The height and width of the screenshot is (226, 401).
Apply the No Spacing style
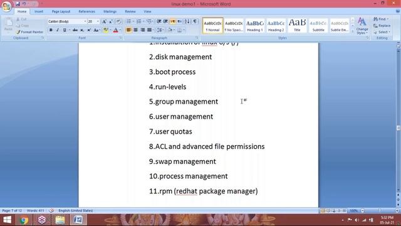(234, 26)
